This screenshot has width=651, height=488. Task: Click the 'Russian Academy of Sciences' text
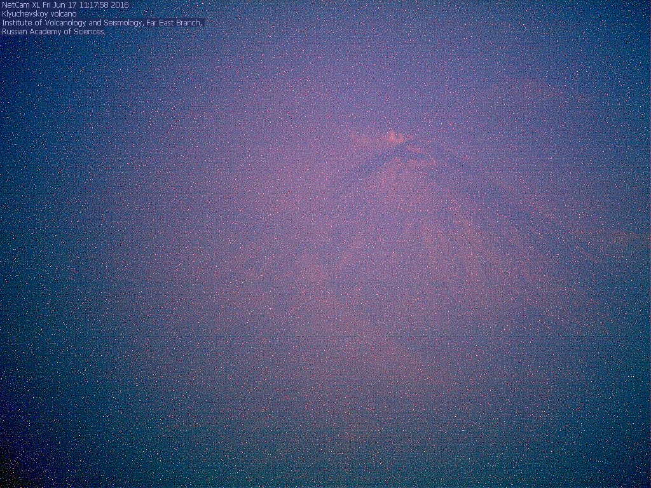(53, 32)
